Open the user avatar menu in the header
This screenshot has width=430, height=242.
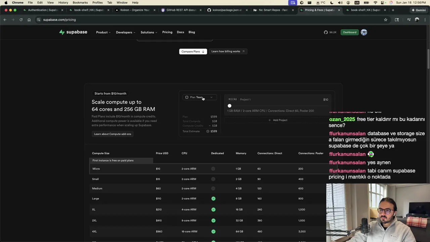[364, 32]
